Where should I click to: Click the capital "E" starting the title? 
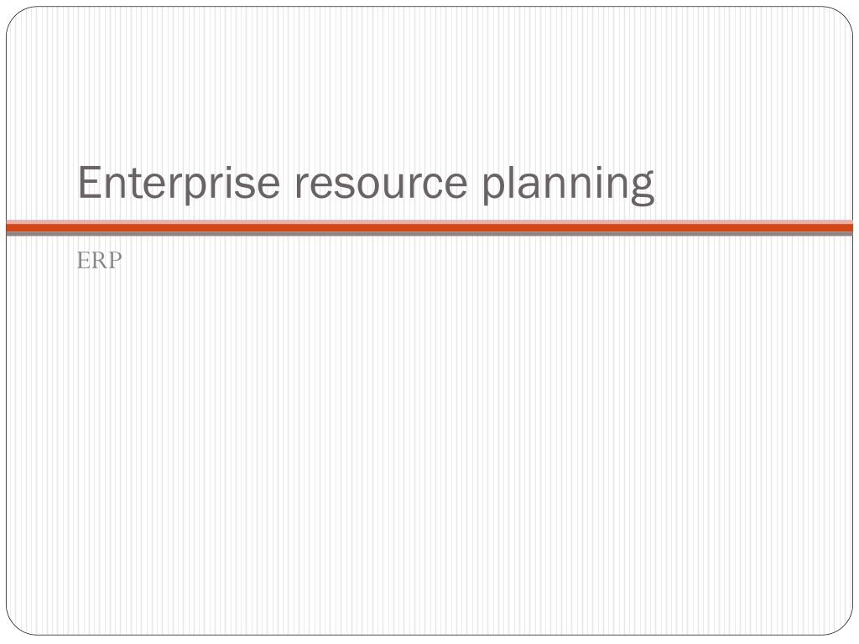click(90, 182)
